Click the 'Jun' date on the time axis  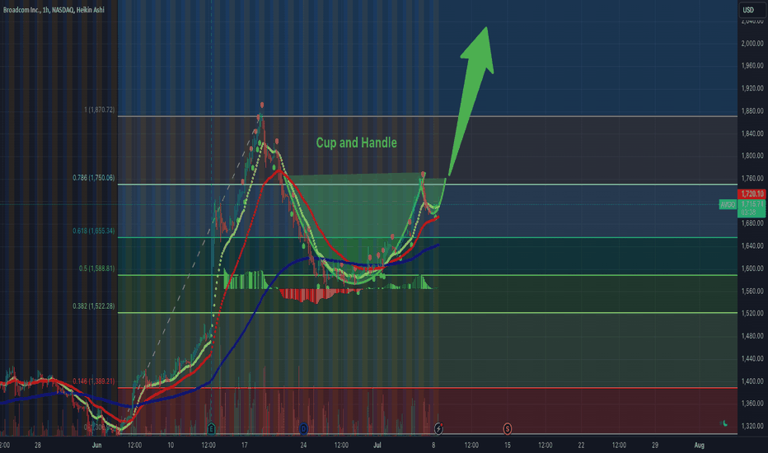[96, 445]
